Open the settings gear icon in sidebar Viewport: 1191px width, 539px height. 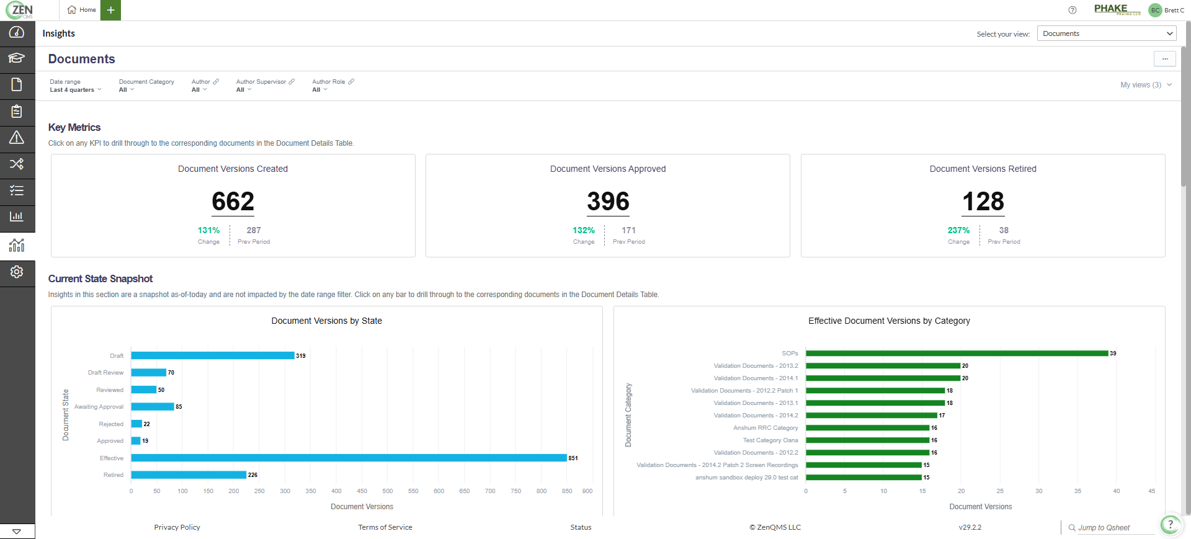coord(17,272)
